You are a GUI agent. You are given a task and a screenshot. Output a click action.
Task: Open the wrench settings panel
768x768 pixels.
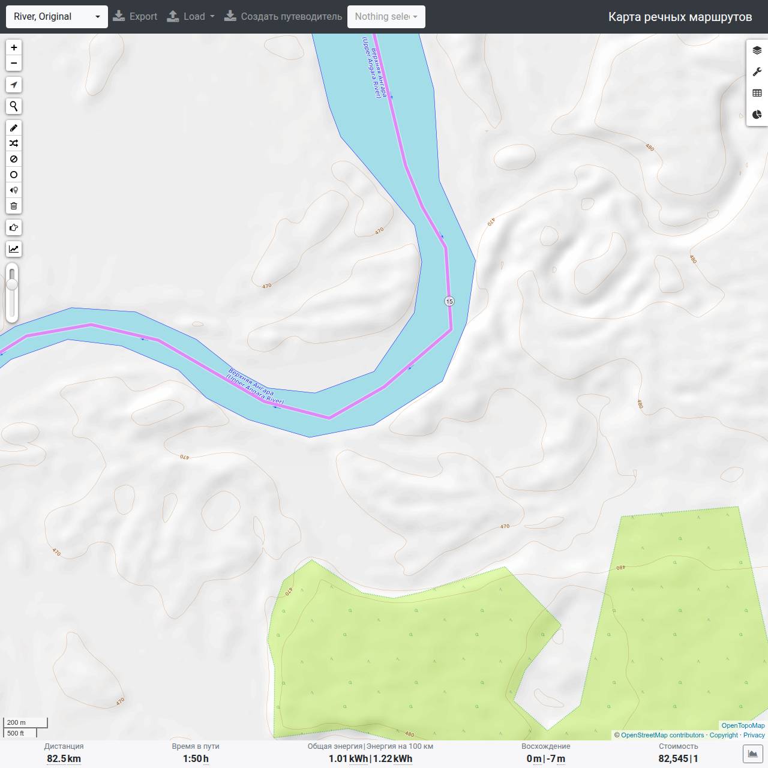point(757,72)
